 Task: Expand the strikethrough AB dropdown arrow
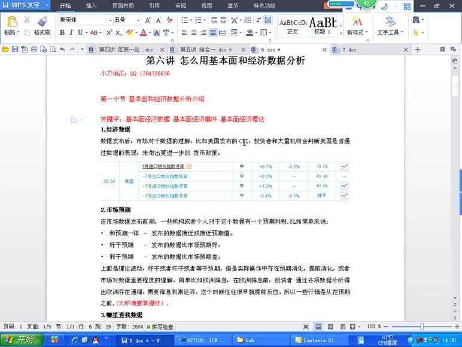[101, 33]
